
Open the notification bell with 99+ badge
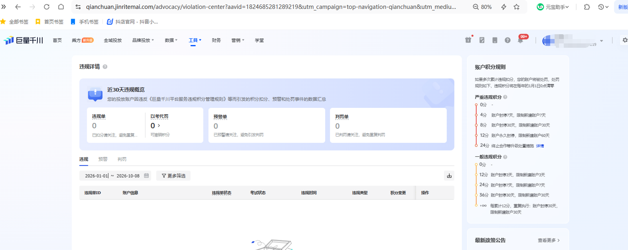521,39
